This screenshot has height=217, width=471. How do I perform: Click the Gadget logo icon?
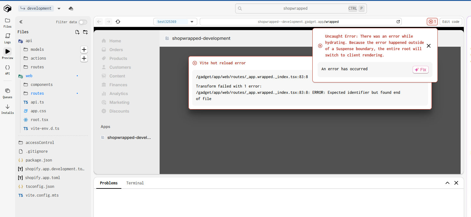click(8, 8)
